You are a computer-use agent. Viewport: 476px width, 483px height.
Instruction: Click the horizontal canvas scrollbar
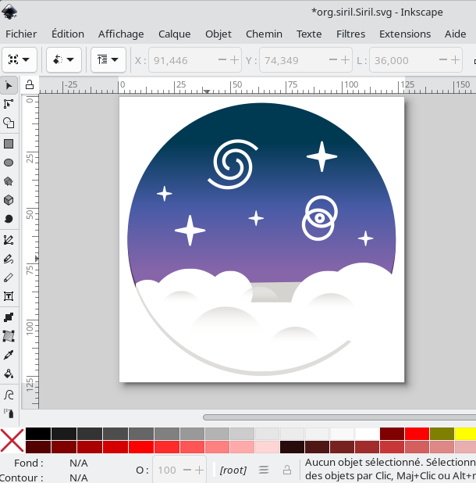[x=339, y=417]
